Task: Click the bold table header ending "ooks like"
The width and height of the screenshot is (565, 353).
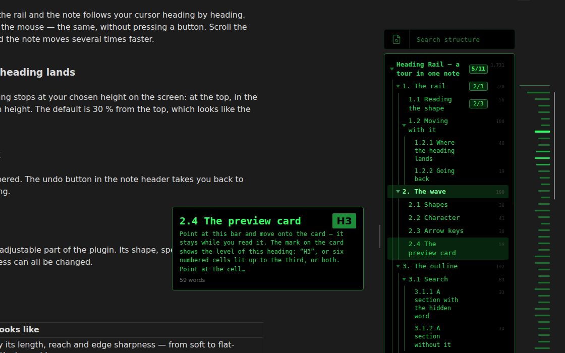Action: pyautogui.click(x=20, y=330)
